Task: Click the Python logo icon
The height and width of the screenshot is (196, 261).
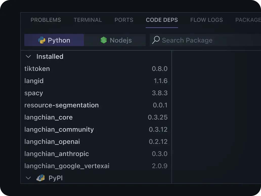Action: coord(41,40)
